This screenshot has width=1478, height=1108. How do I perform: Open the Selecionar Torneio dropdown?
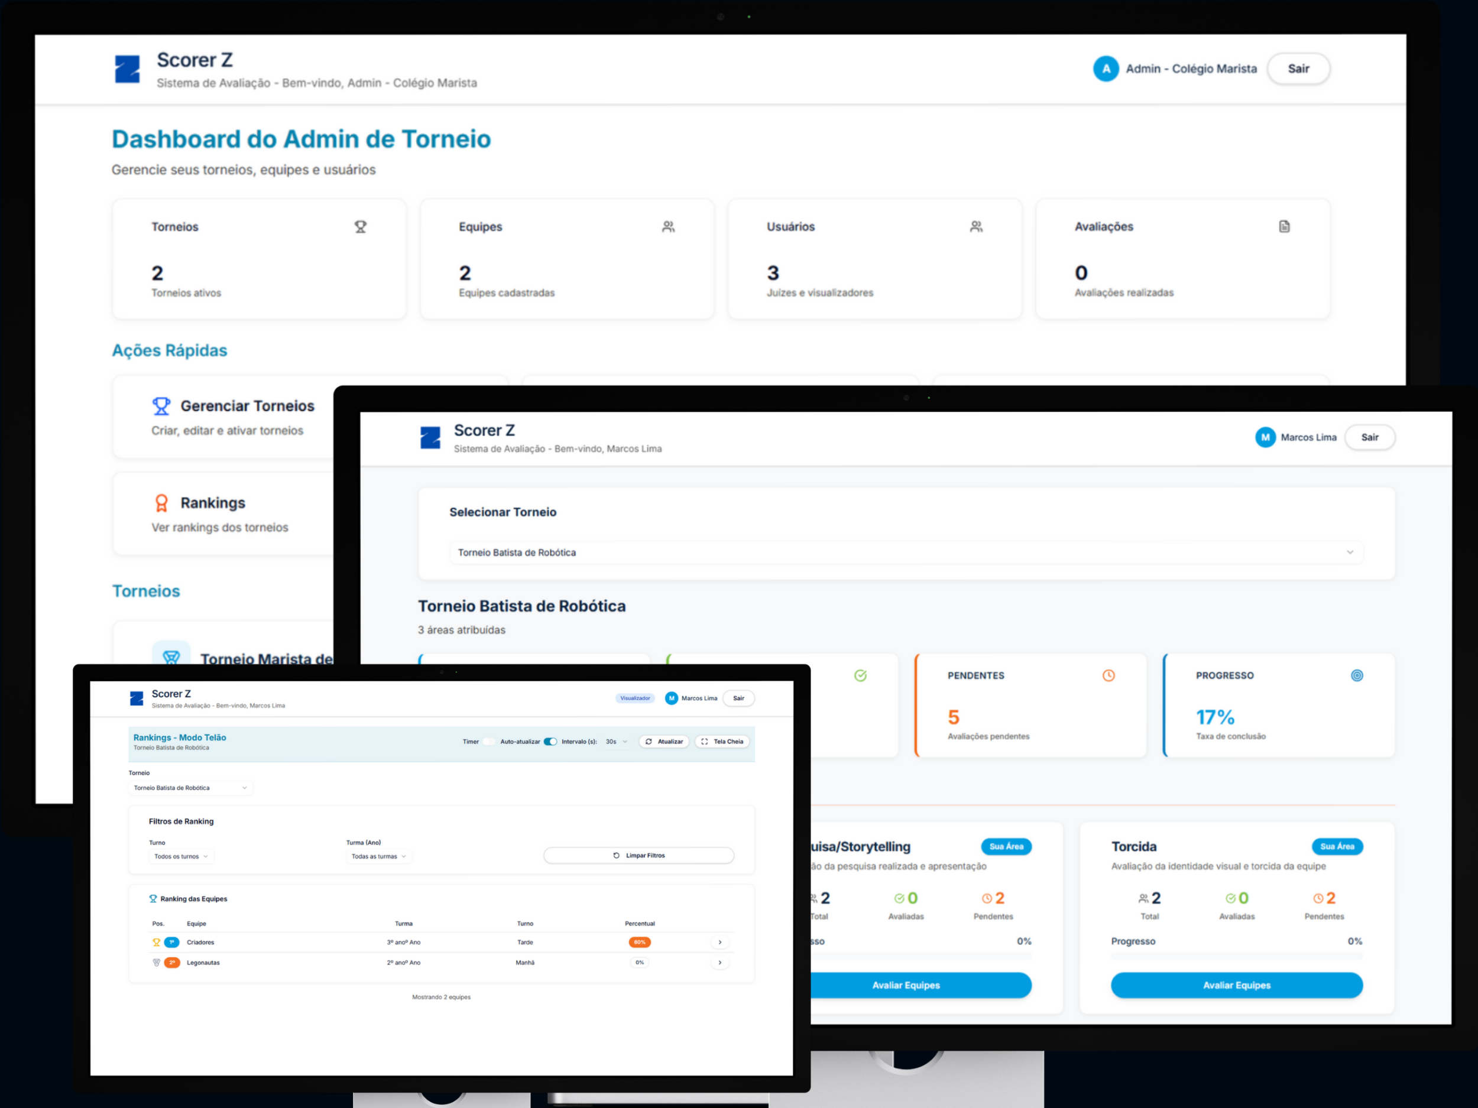tap(905, 553)
